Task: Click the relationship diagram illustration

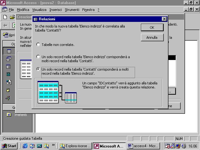Action: [57, 92]
